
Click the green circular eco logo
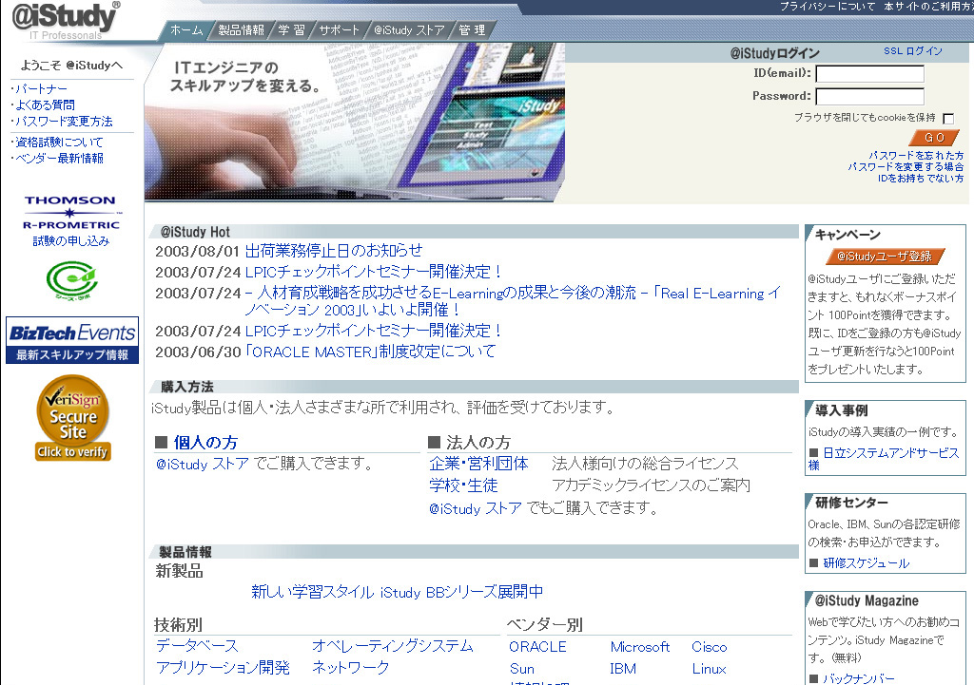tap(72, 280)
